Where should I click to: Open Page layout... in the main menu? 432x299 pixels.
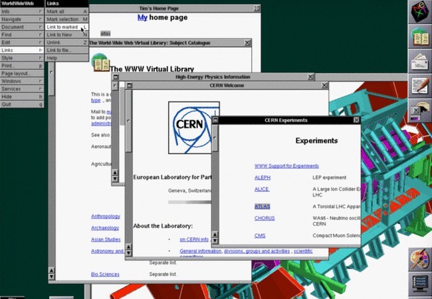[22, 73]
